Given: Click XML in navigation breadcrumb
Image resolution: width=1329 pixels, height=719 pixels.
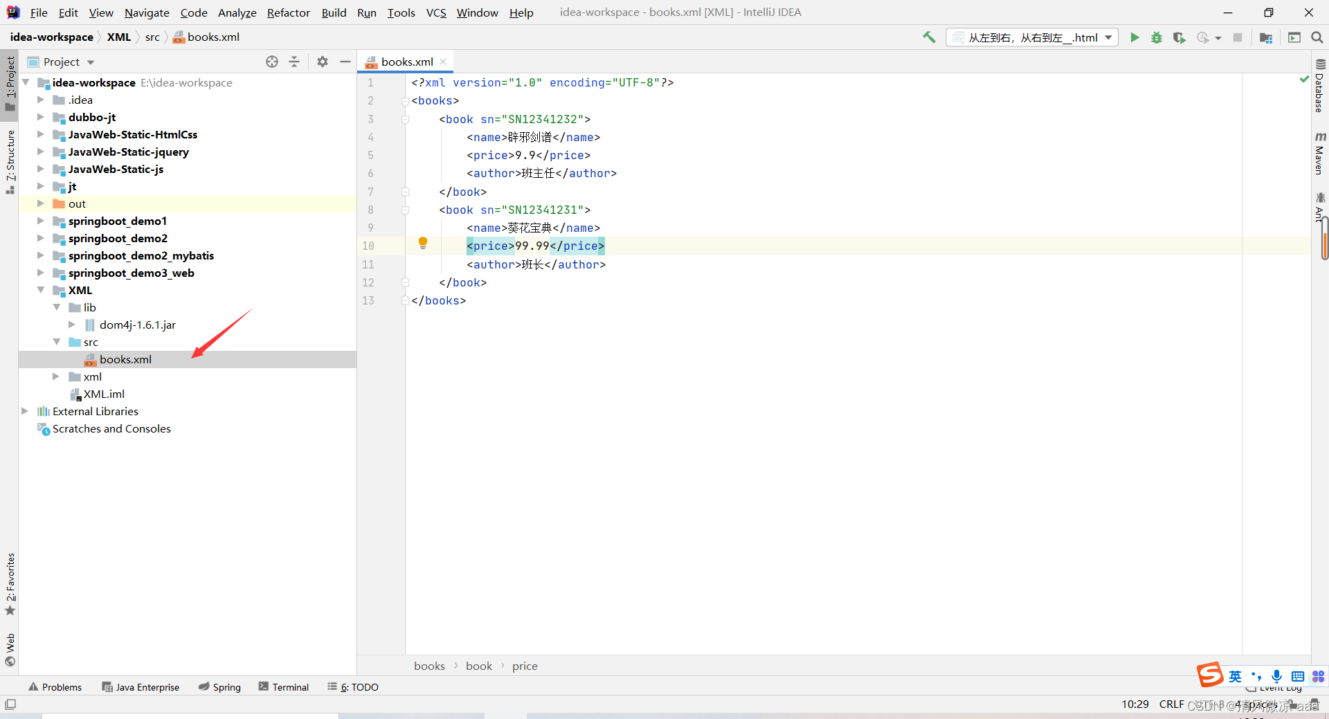Looking at the screenshot, I should (x=119, y=37).
